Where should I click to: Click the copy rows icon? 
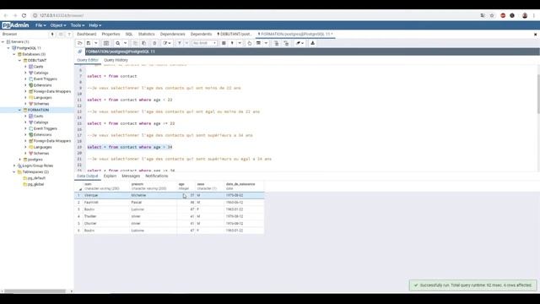point(135,43)
